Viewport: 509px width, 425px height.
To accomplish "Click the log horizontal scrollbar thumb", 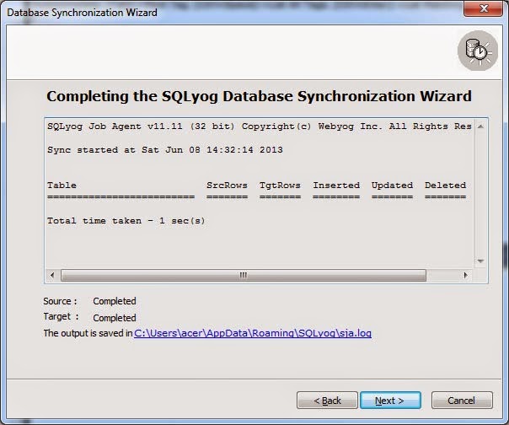I will coord(244,276).
